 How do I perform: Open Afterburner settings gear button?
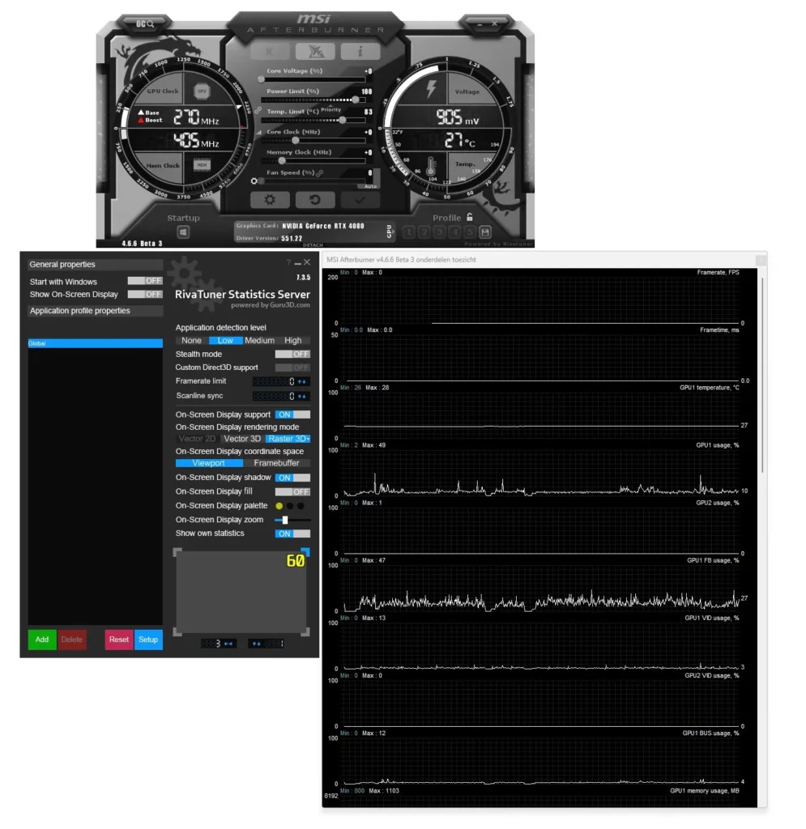click(x=270, y=200)
